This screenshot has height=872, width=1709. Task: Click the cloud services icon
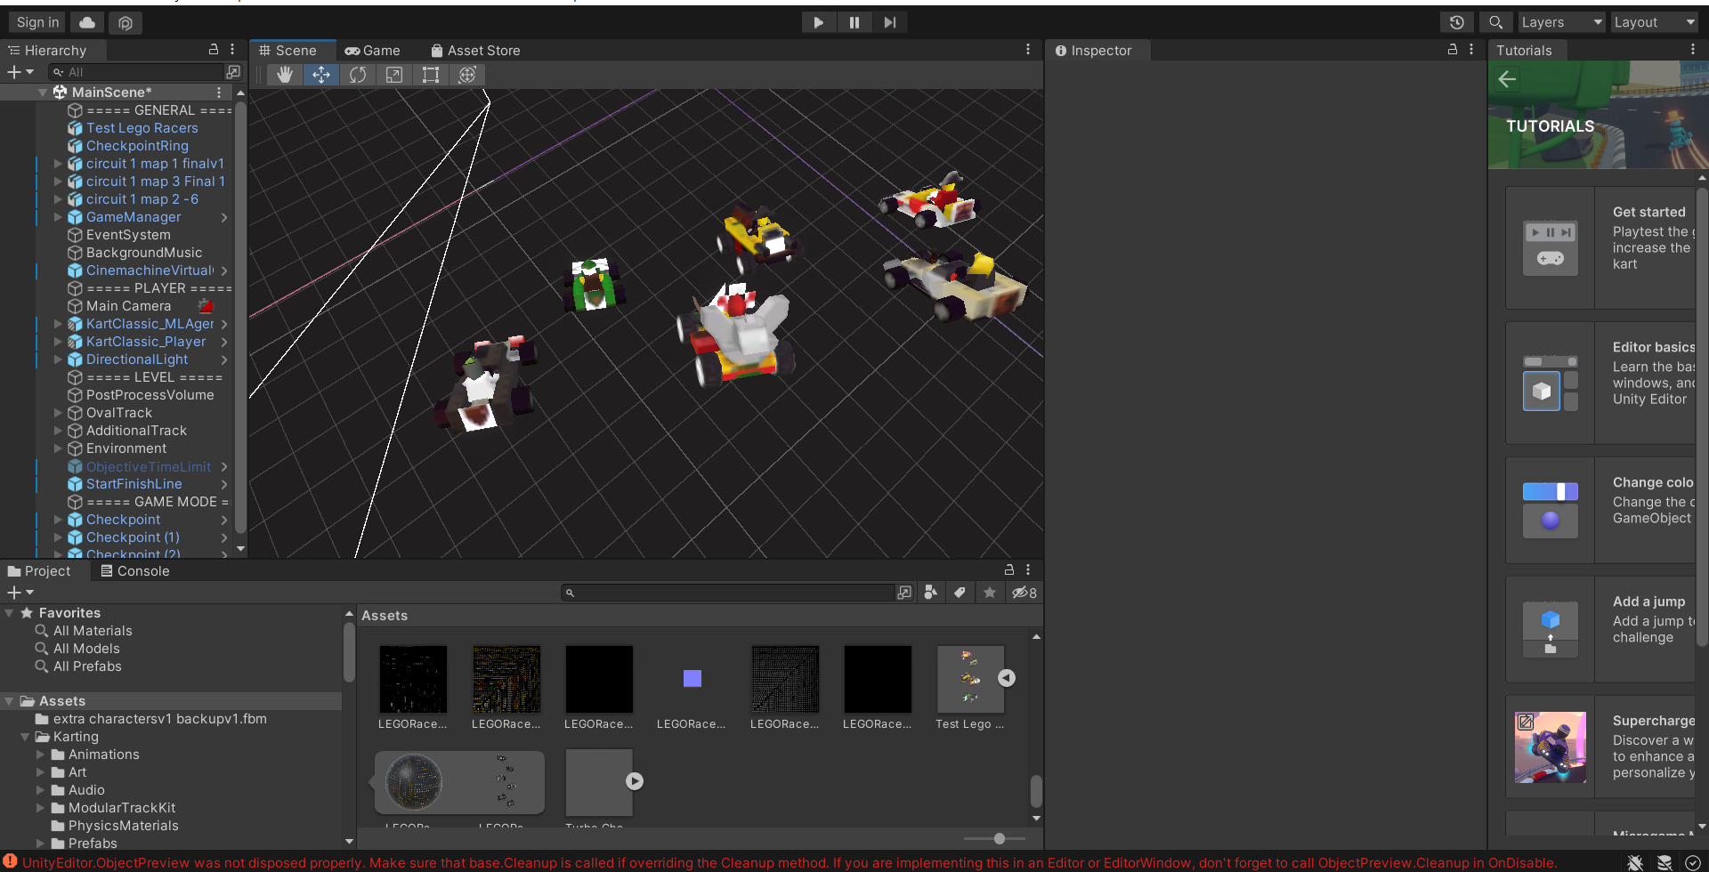[87, 22]
